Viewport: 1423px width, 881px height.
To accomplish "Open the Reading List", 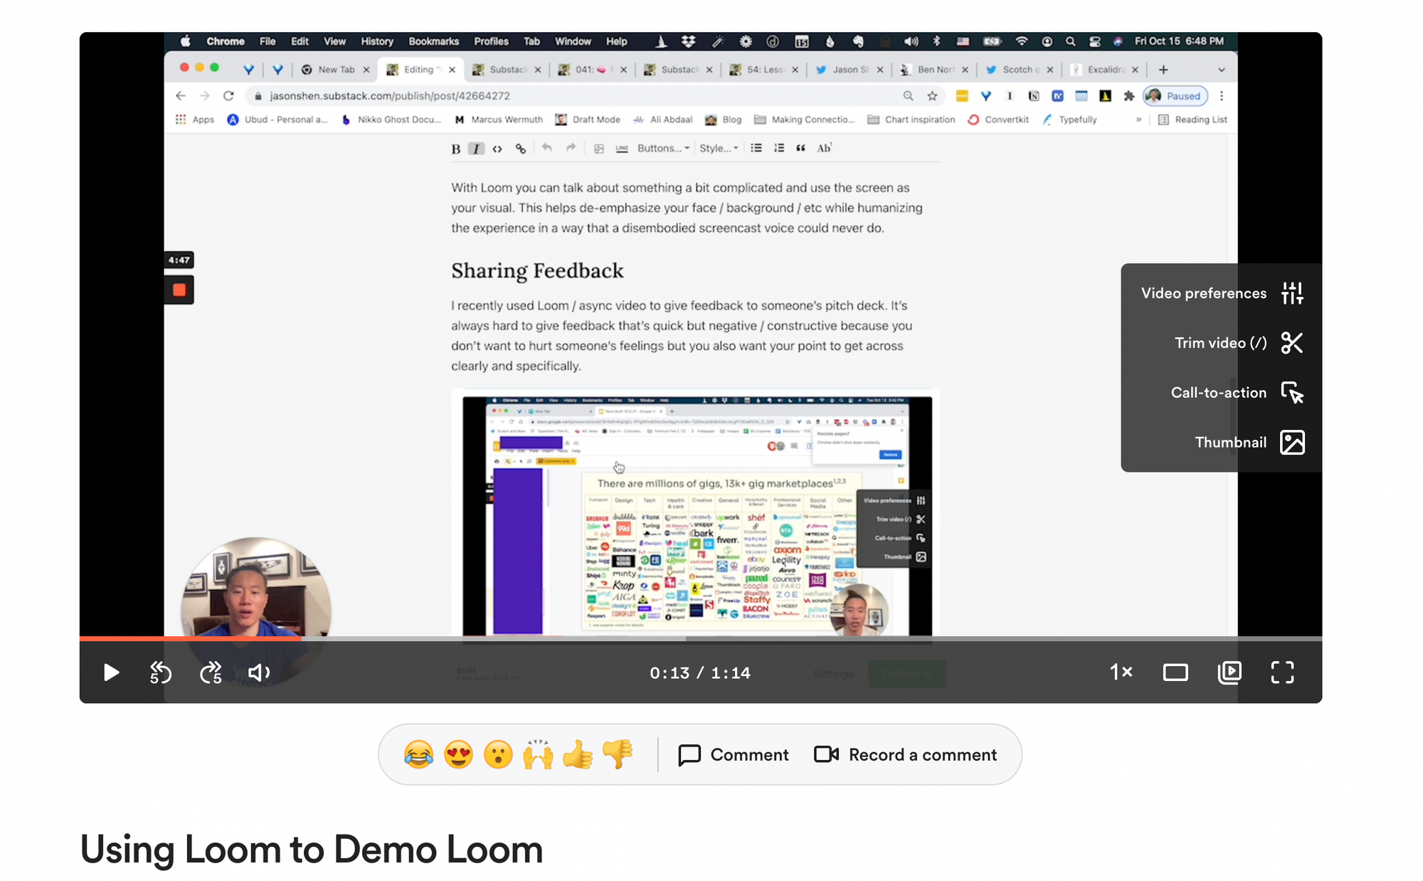I will (1192, 120).
